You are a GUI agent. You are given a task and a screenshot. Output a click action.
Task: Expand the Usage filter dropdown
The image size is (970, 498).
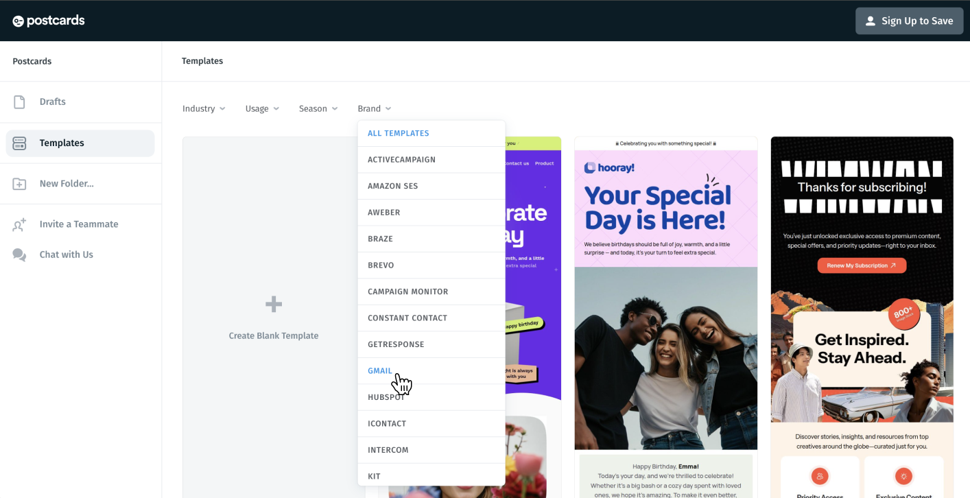tap(262, 108)
